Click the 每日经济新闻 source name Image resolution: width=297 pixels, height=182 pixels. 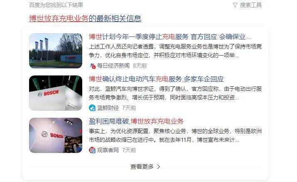coord(113,66)
